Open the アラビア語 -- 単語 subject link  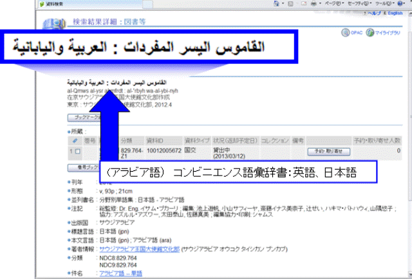(120, 273)
